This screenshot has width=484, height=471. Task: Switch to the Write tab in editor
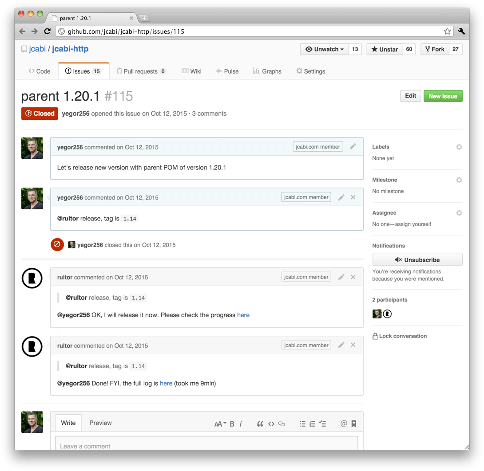pos(68,423)
